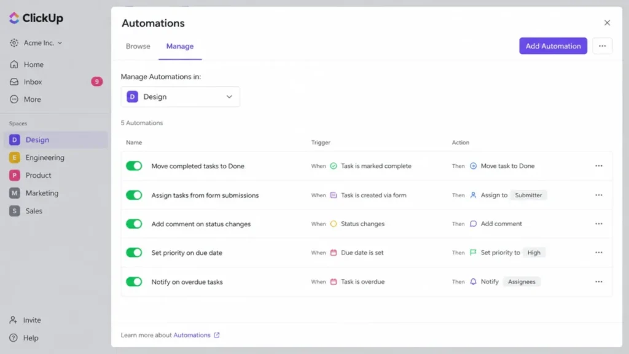Viewport: 629px width, 354px height.
Task: Click the chevron in the Design selector
Action: [229, 96]
